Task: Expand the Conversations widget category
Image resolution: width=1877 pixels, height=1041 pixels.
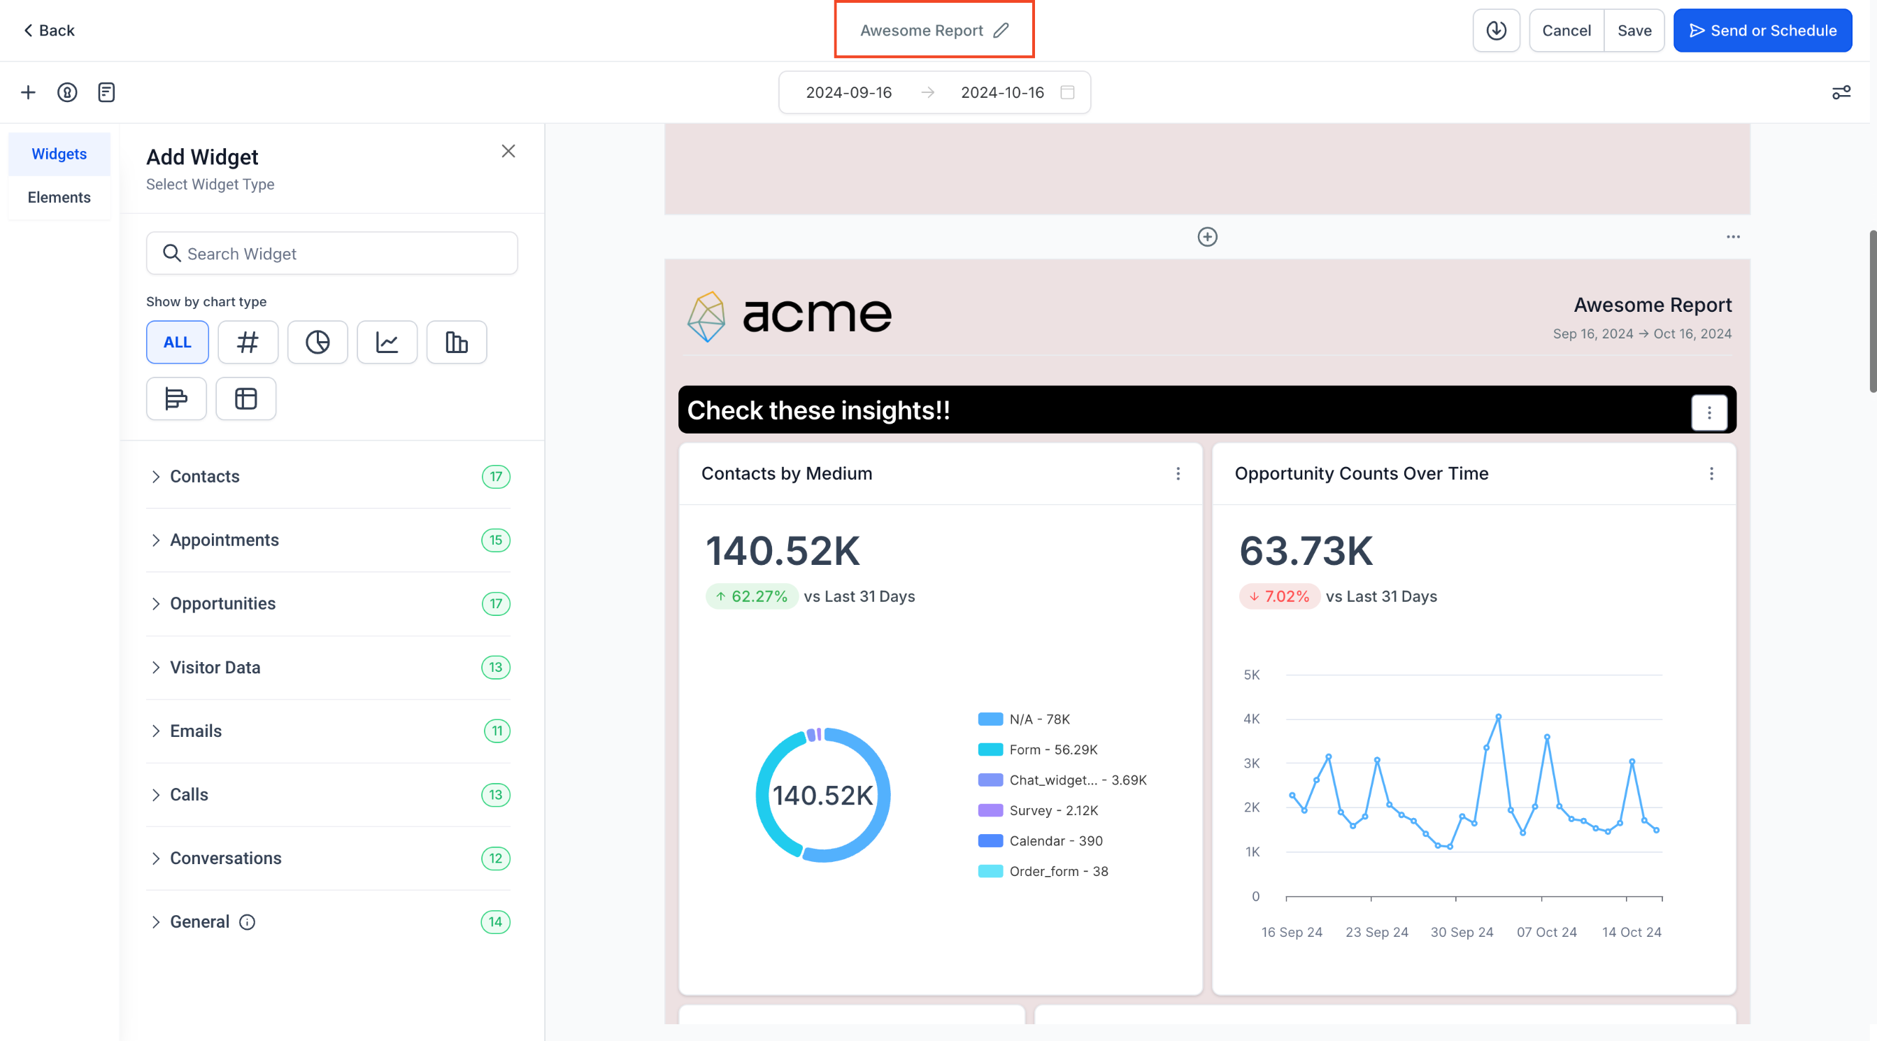Action: pos(225,858)
